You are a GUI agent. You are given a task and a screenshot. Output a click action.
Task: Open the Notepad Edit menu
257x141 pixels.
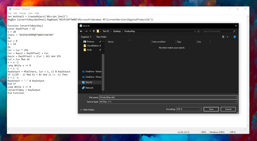click(x=15, y=13)
